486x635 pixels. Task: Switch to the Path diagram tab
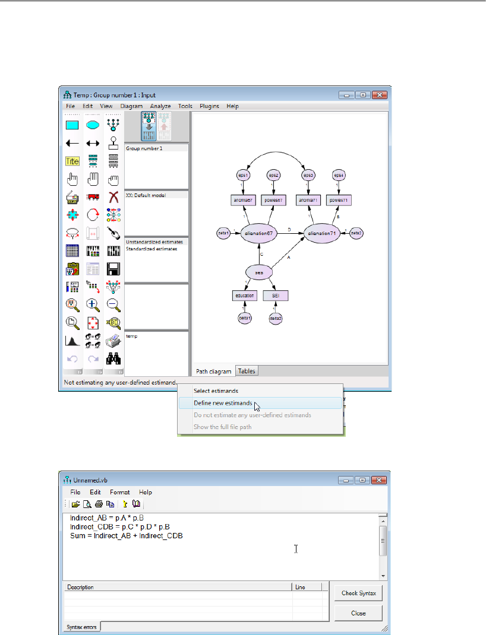point(214,372)
